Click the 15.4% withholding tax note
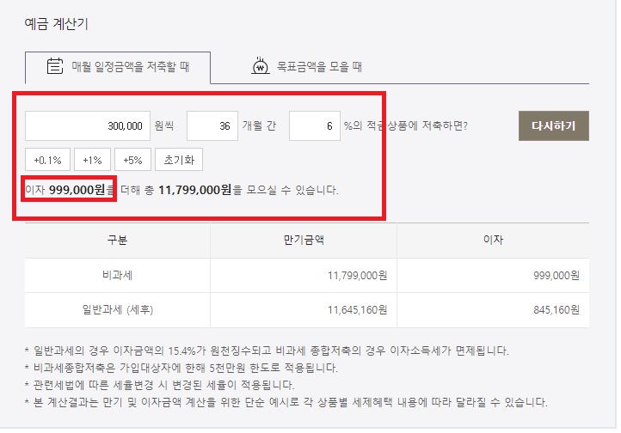The width and height of the screenshot is (621, 433). point(267,351)
